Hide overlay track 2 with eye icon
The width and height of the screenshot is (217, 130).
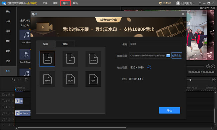tap(13, 95)
